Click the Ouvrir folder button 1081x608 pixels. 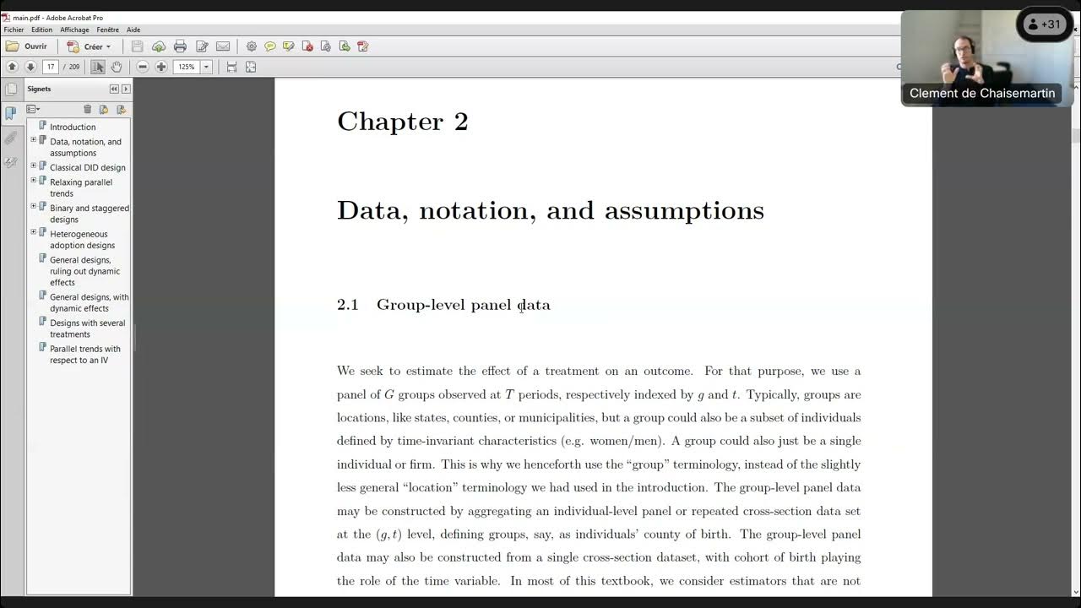(x=26, y=46)
